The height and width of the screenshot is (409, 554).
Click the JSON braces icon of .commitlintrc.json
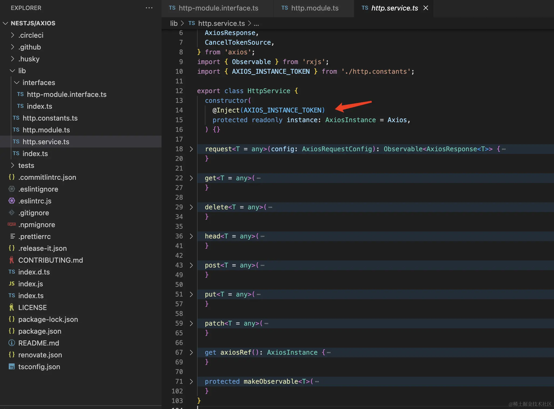click(12, 177)
